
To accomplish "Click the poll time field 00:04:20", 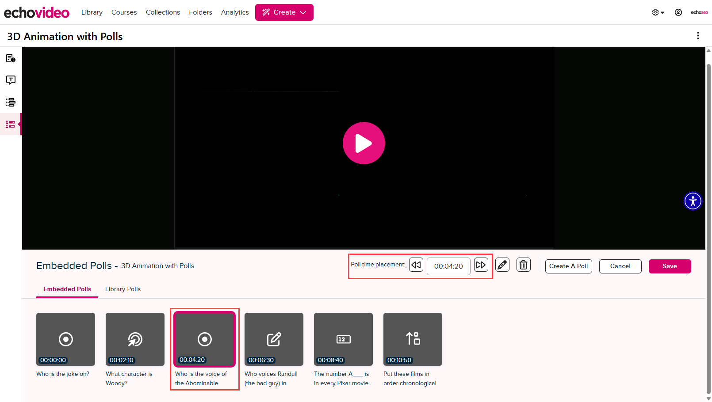I will pos(448,266).
